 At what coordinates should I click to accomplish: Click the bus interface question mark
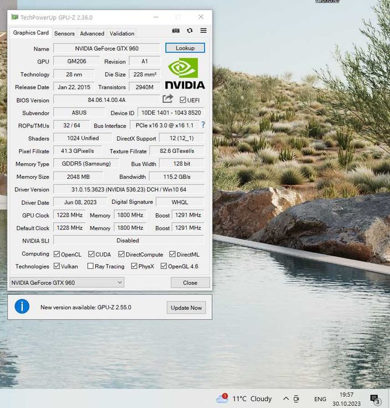coord(203,125)
